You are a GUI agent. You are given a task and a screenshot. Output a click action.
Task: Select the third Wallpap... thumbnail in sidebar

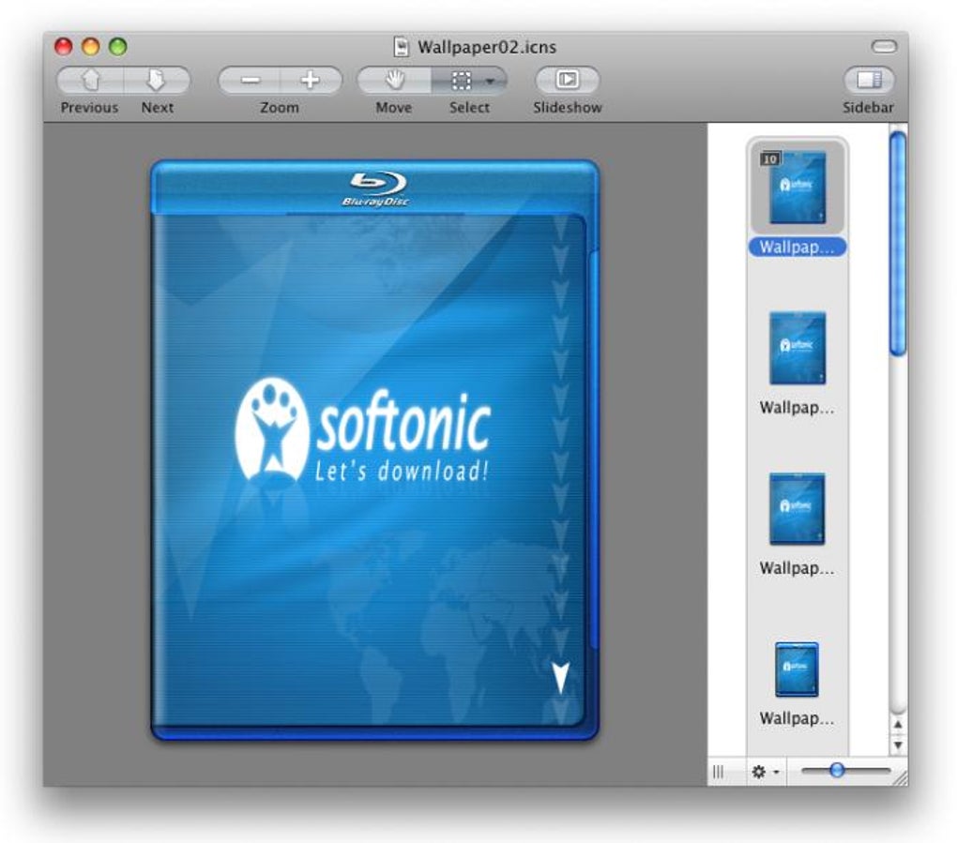tap(797, 509)
